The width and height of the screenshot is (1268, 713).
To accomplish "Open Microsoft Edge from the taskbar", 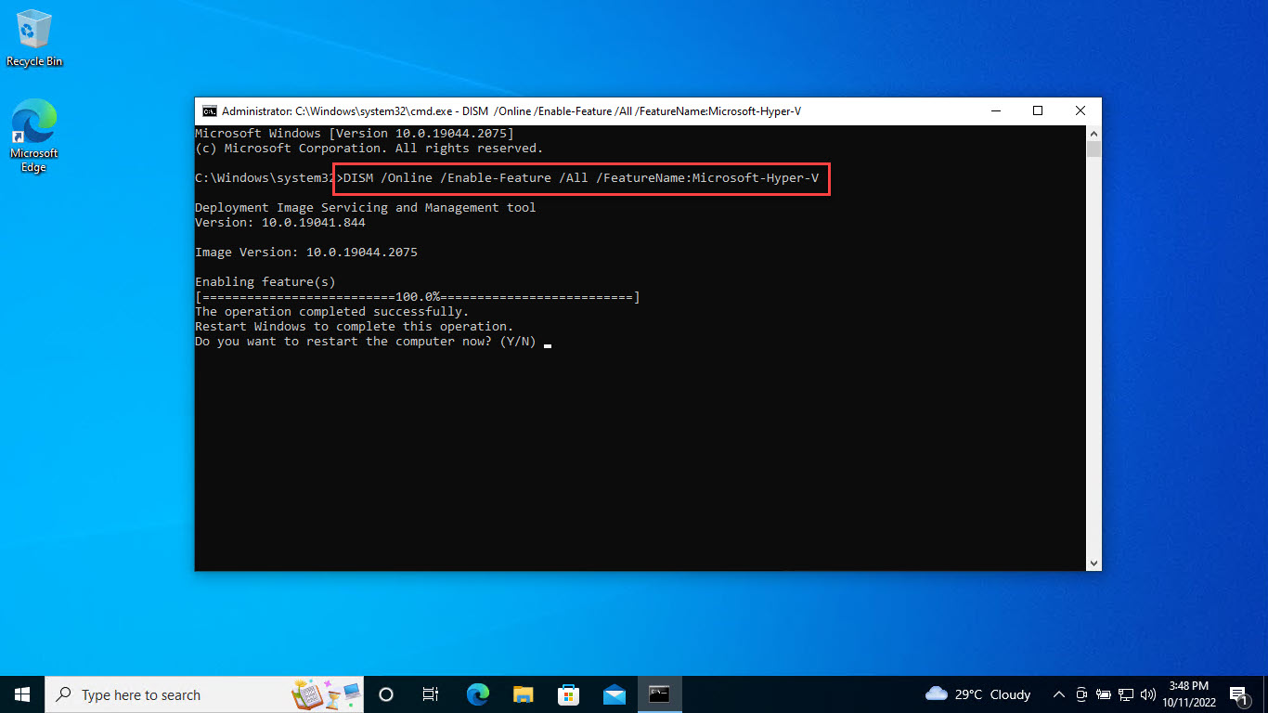I will [478, 694].
